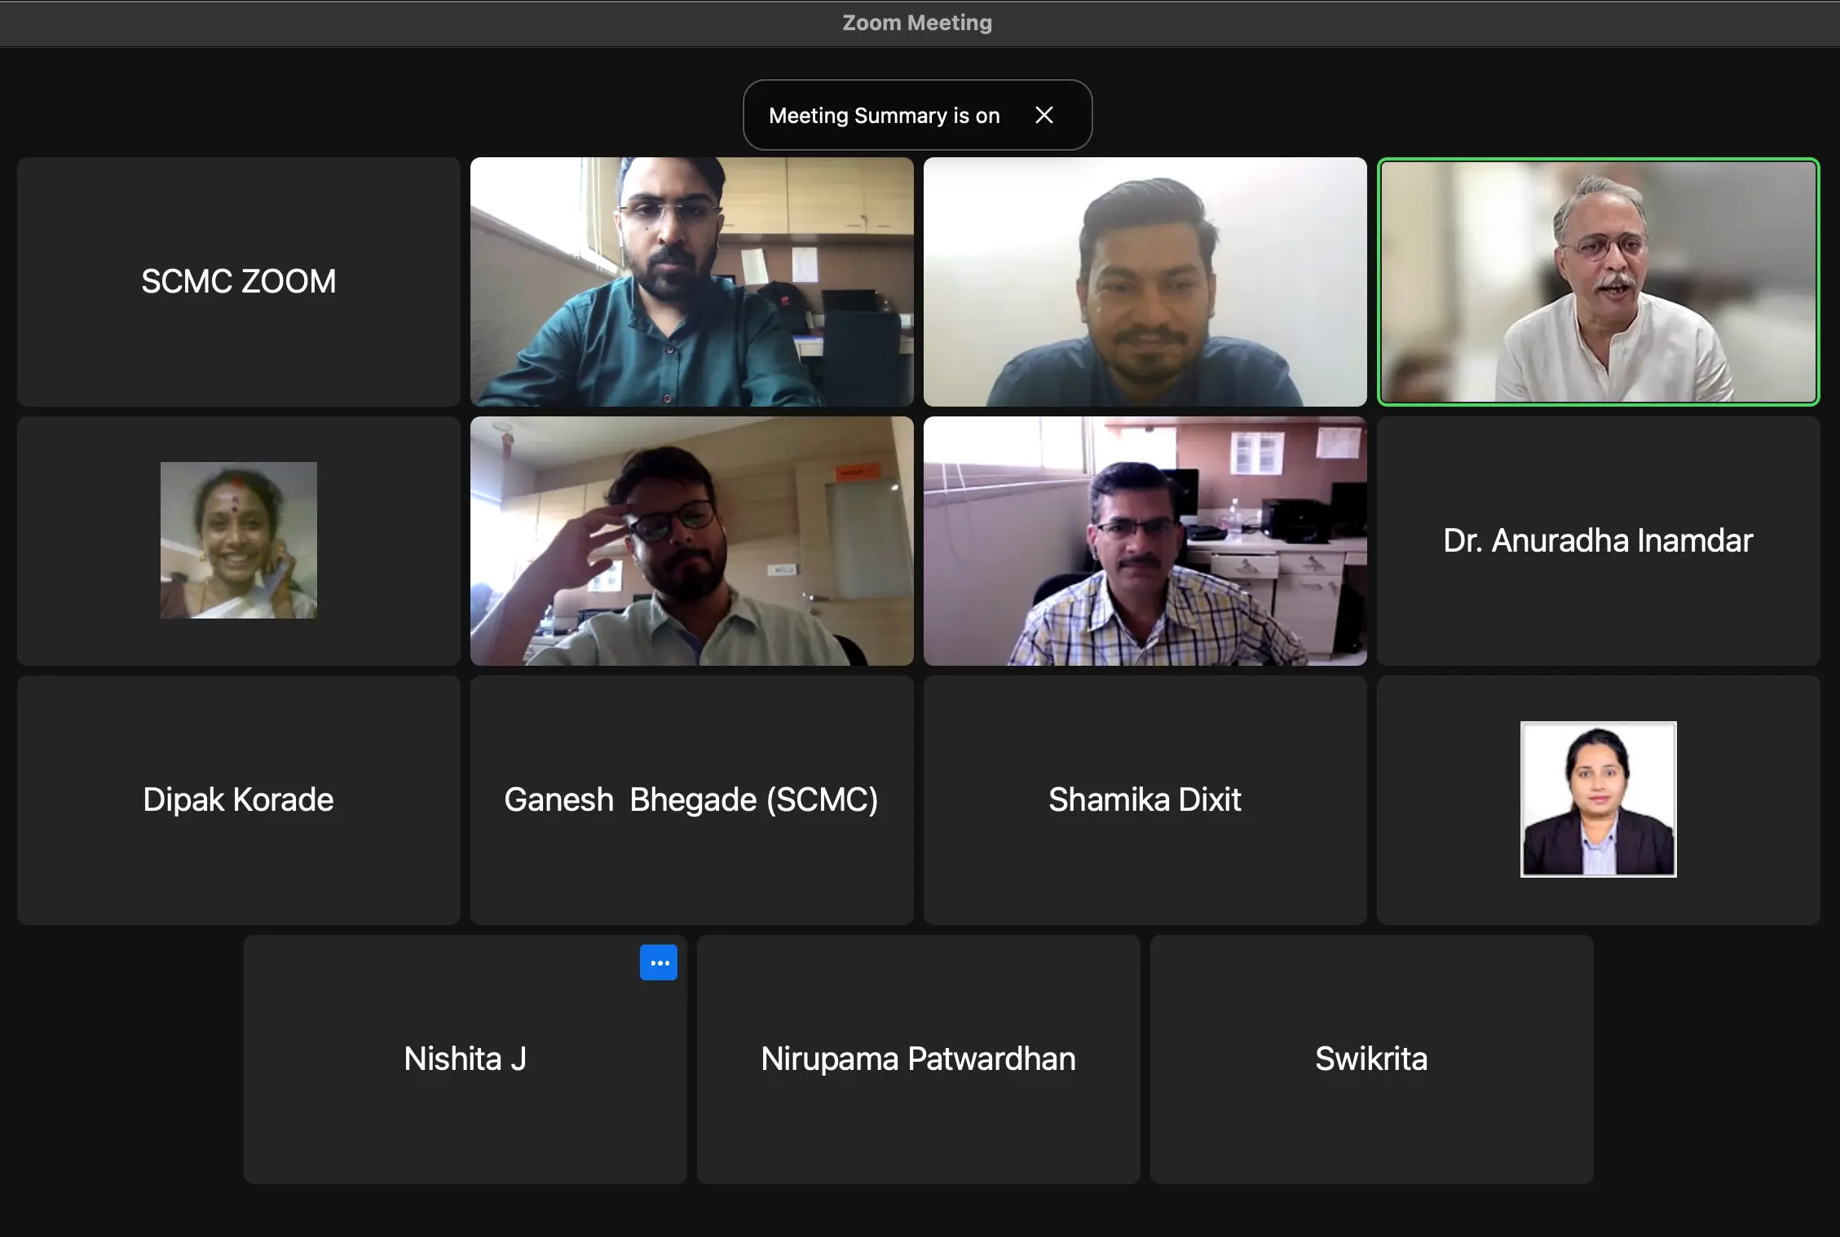Select the Dr. Anuradha Inamdar tile

tap(1598, 541)
